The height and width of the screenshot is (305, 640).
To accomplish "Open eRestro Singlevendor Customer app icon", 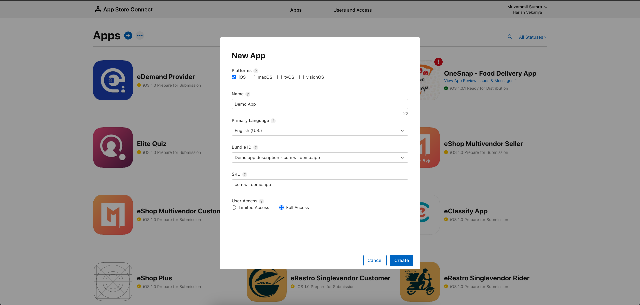I will pos(267,285).
